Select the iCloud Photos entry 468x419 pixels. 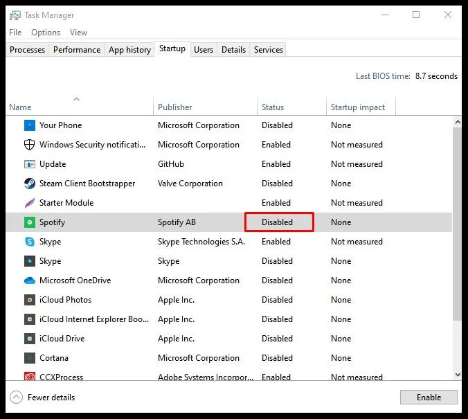point(65,300)
